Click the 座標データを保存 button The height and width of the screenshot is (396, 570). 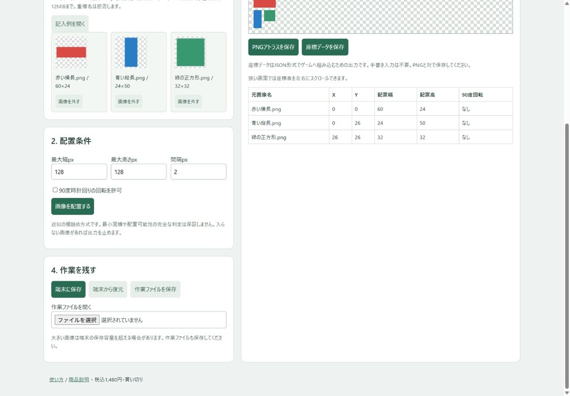pyautogui.click(x=325, y=47)
